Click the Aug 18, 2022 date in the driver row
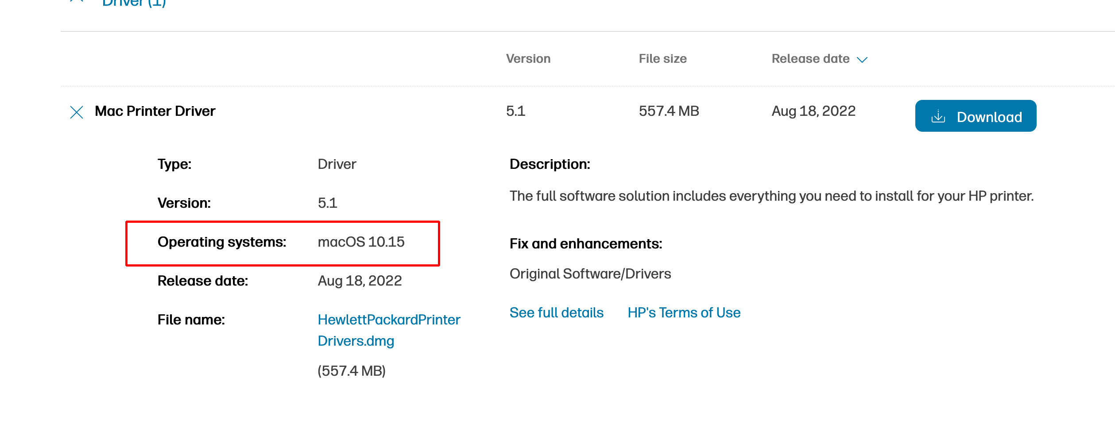Screen dimensions: 1115x427 tap(813, 111)
